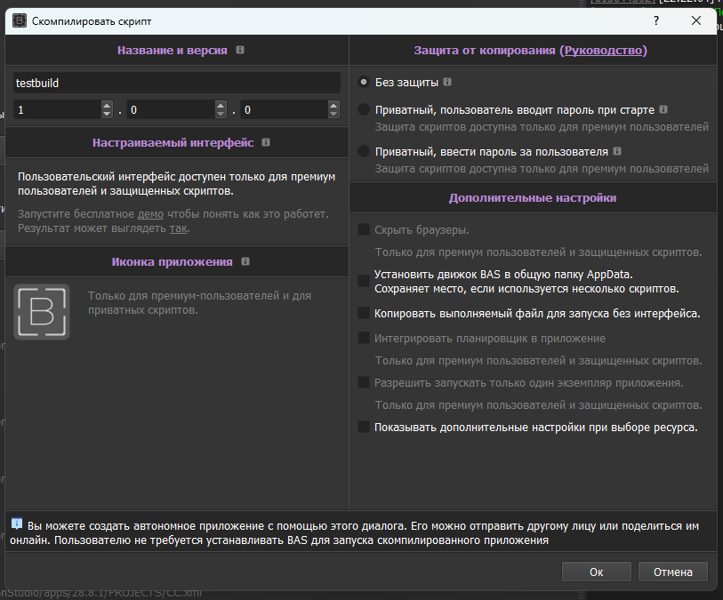This screenshot has width=723, height=600.
Task: Click the blue info icon in bottom hint
Action: (x=17, y=524)
